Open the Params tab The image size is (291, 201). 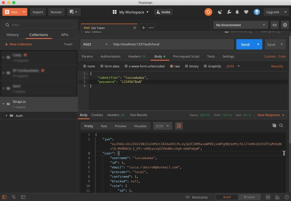(x=87, y=56)
